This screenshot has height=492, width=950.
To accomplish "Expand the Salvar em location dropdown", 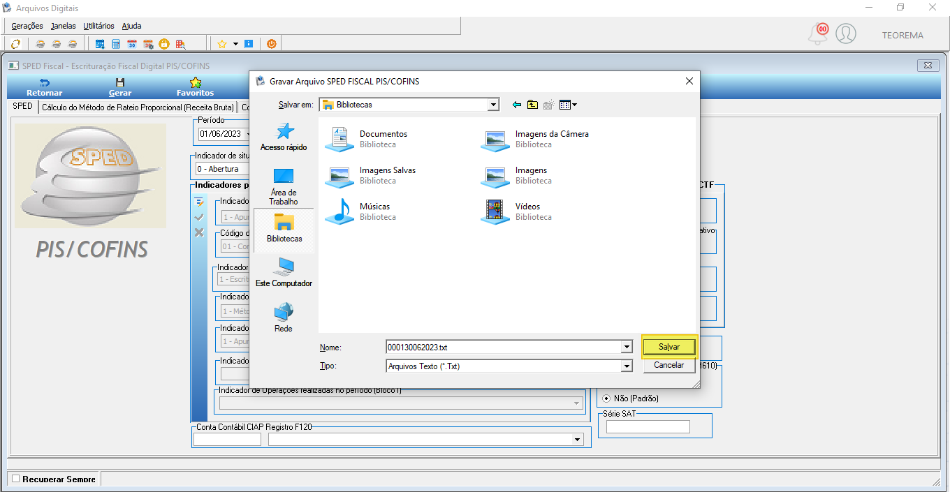I will point(494,105).
